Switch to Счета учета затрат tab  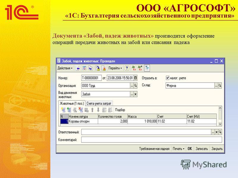pyautogui.click(x=99, y=104)
